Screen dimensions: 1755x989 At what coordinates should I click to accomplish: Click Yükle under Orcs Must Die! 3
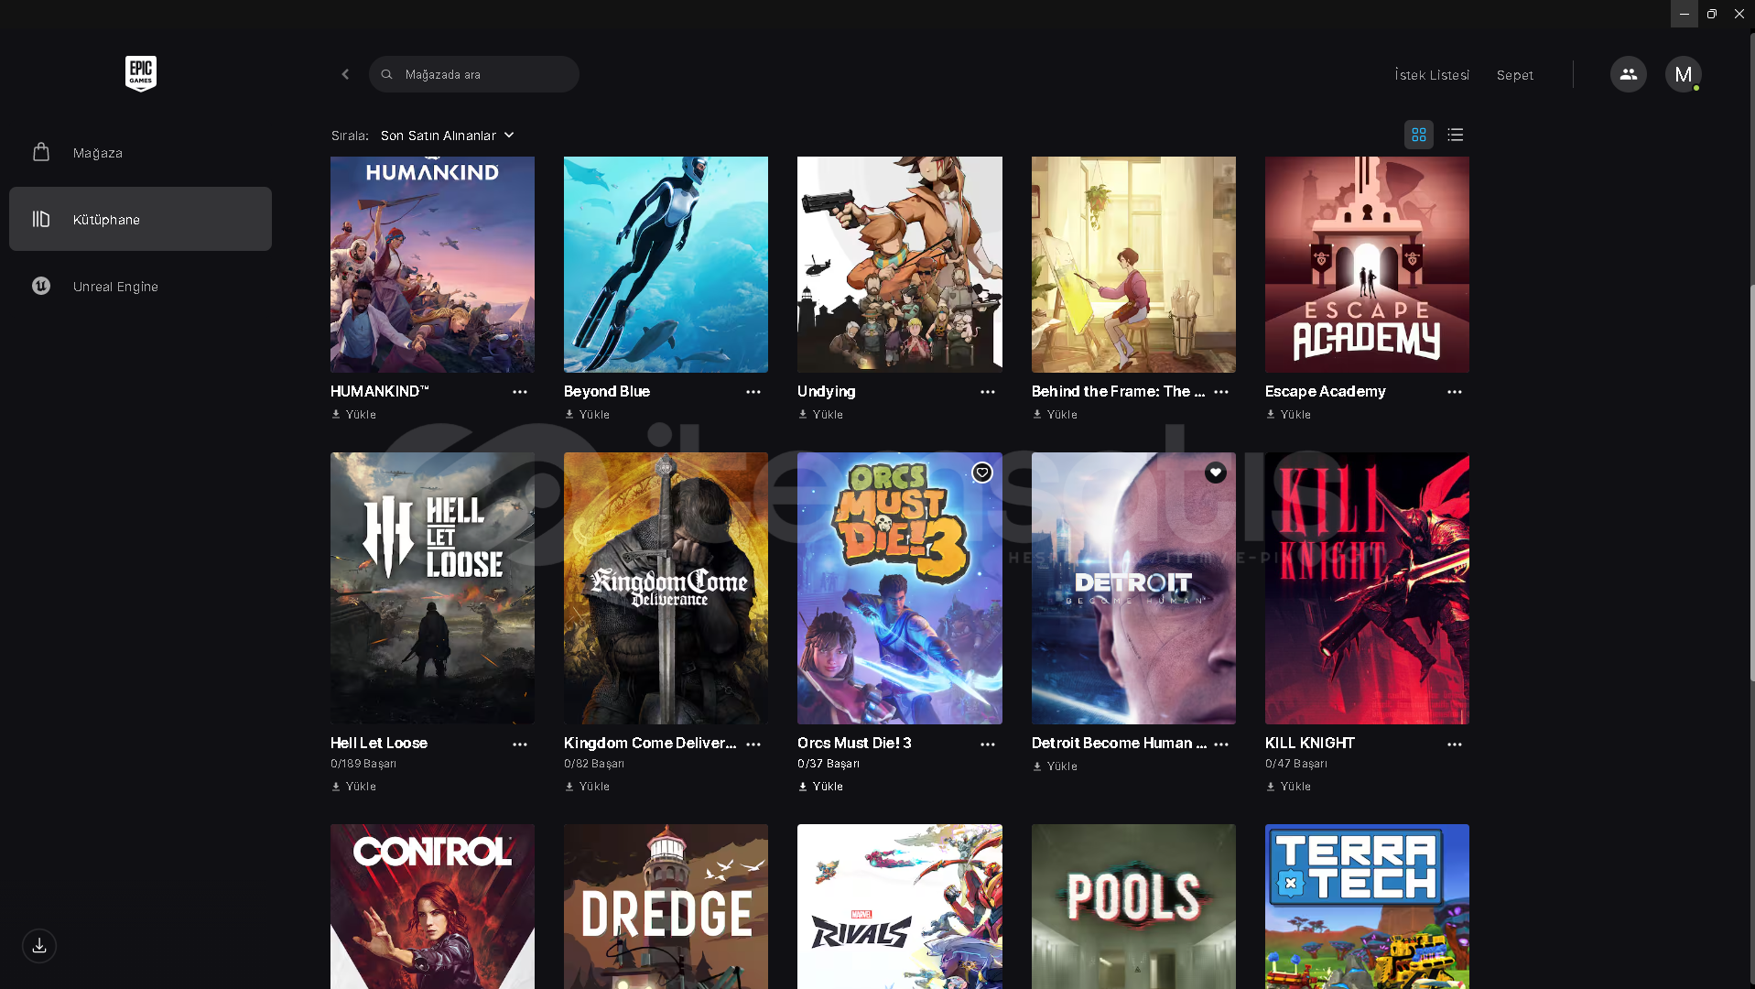[x=820, y=787]
